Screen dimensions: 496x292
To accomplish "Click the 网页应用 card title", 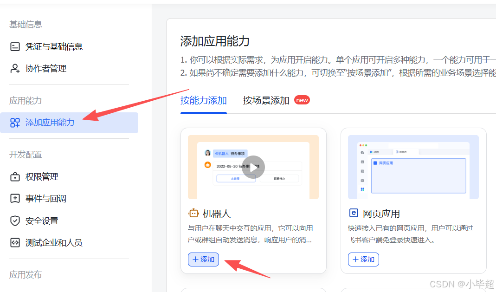I will [381, 214].
